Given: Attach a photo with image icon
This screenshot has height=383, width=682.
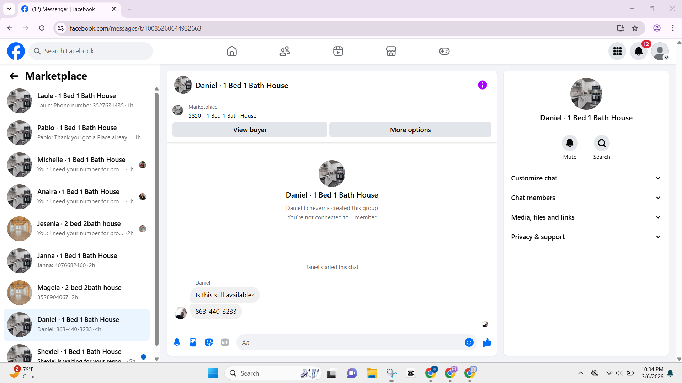Looking at the screenshot, I should coord(193,342).
